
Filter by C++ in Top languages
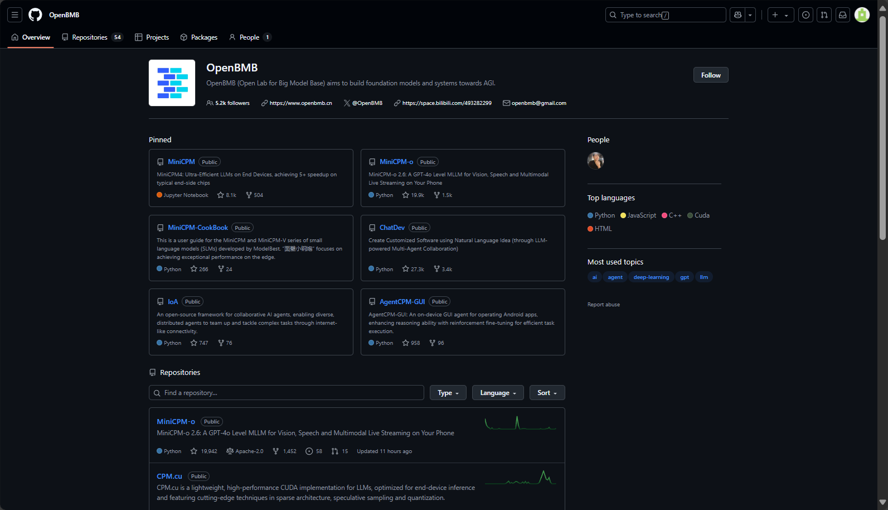[x=672, y=215]
